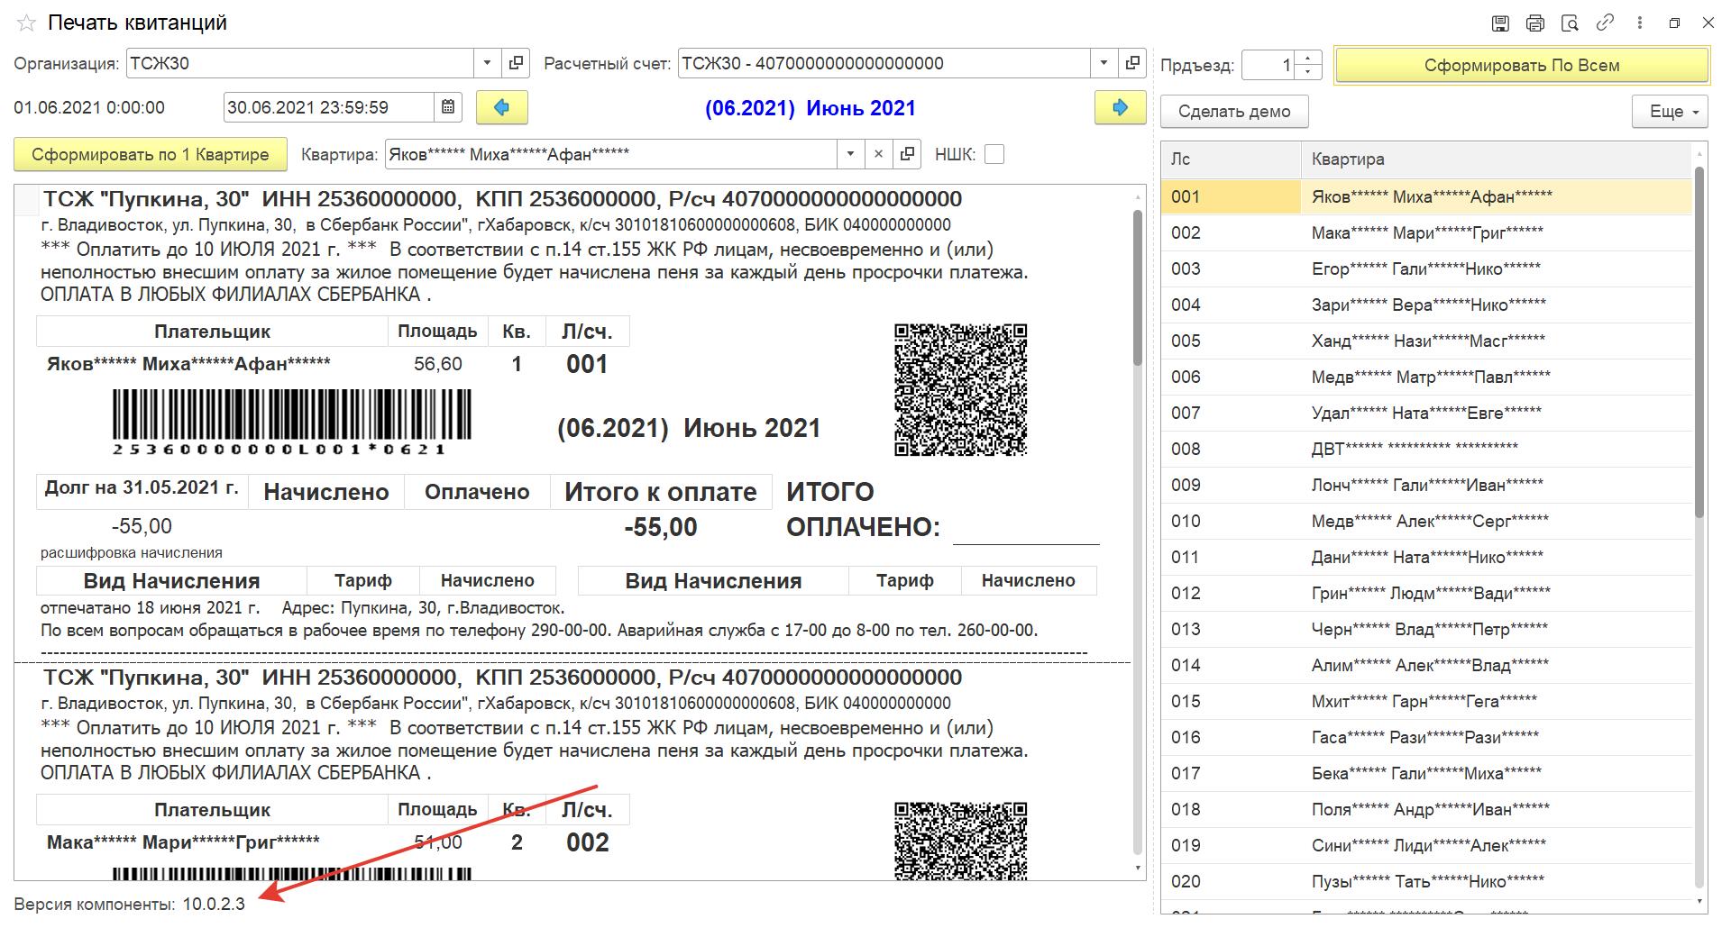Select row 003 Егор****** Гали******

point(1426,268)
